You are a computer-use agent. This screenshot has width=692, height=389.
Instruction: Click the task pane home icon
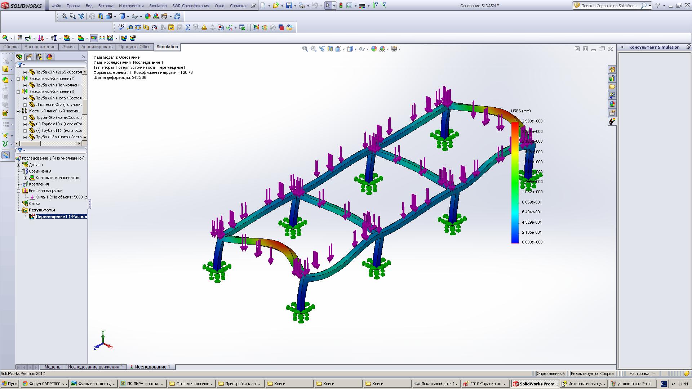click(x=612, y=70)
